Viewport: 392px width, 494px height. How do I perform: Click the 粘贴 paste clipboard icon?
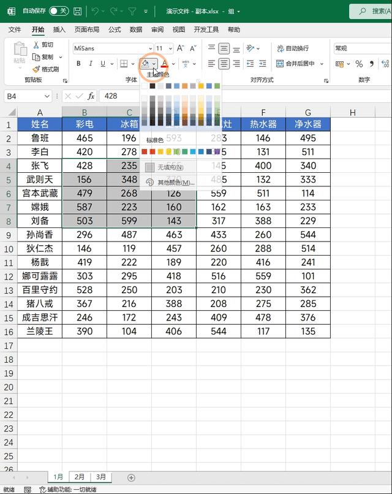point(20,49)
